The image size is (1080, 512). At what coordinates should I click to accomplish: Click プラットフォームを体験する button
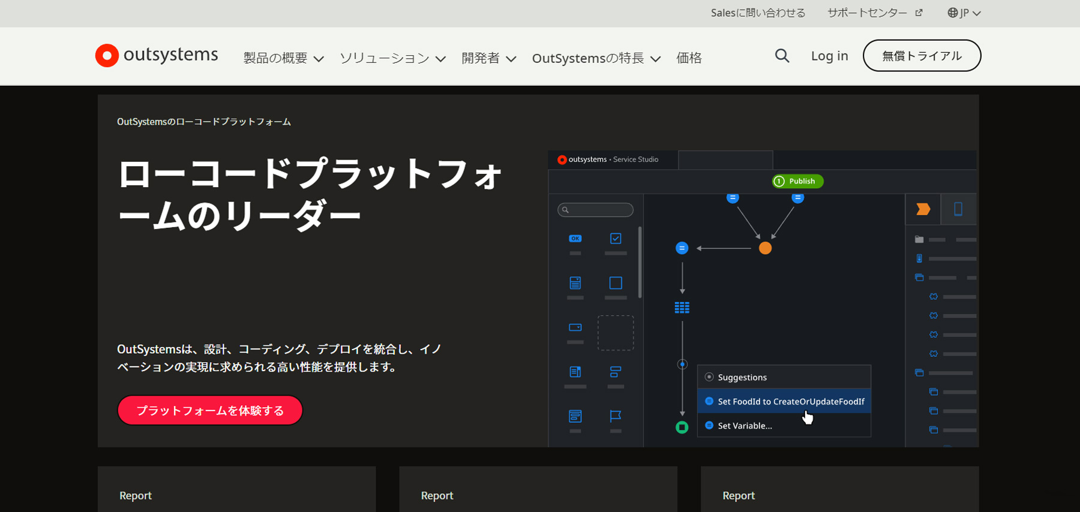pos(210,410)
